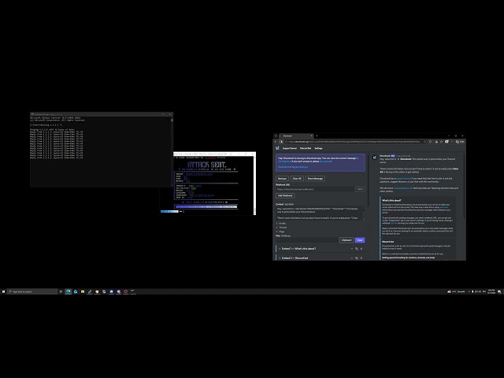Screen dimensions: 504x378
Task: Click the support server link in preview message
Action: pos(403,179)
